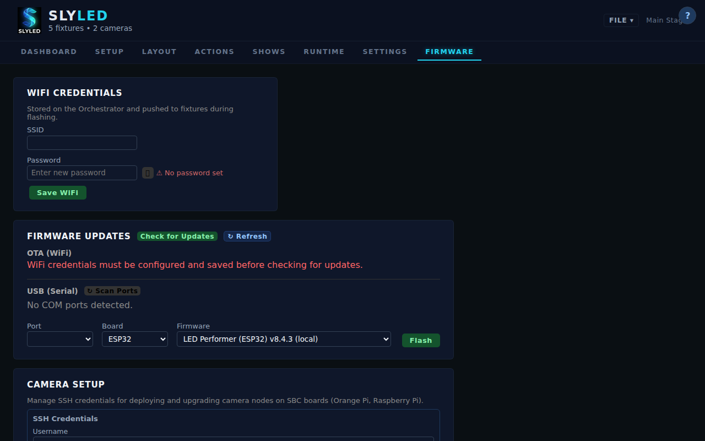Open the Runtime tab
Screen dimensions: 705x441
pyautogui.click(x=324, y=52)
